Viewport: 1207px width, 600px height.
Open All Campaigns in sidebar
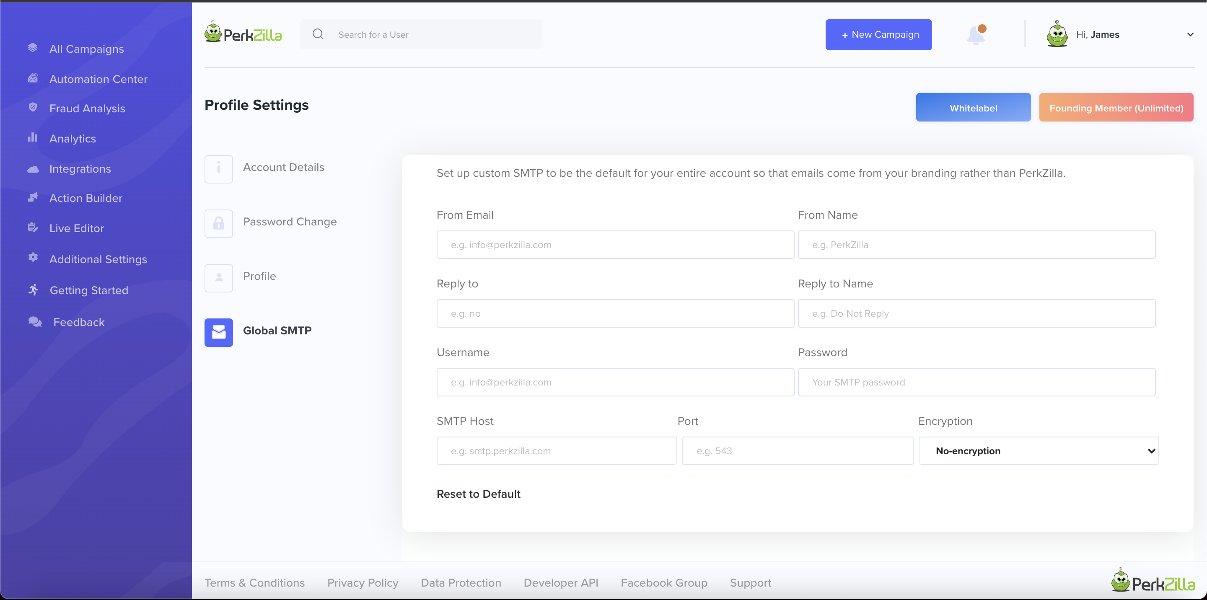[87, 49]
